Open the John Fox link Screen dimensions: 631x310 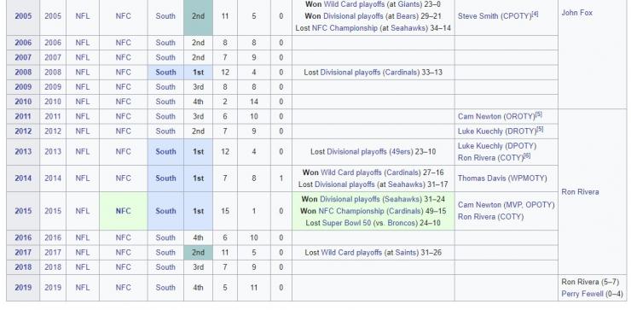tap(576, 13)
